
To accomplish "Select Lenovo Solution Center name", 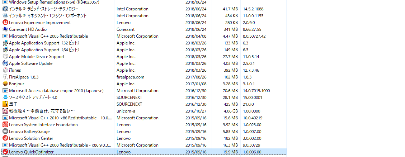I will click(31, 138).
